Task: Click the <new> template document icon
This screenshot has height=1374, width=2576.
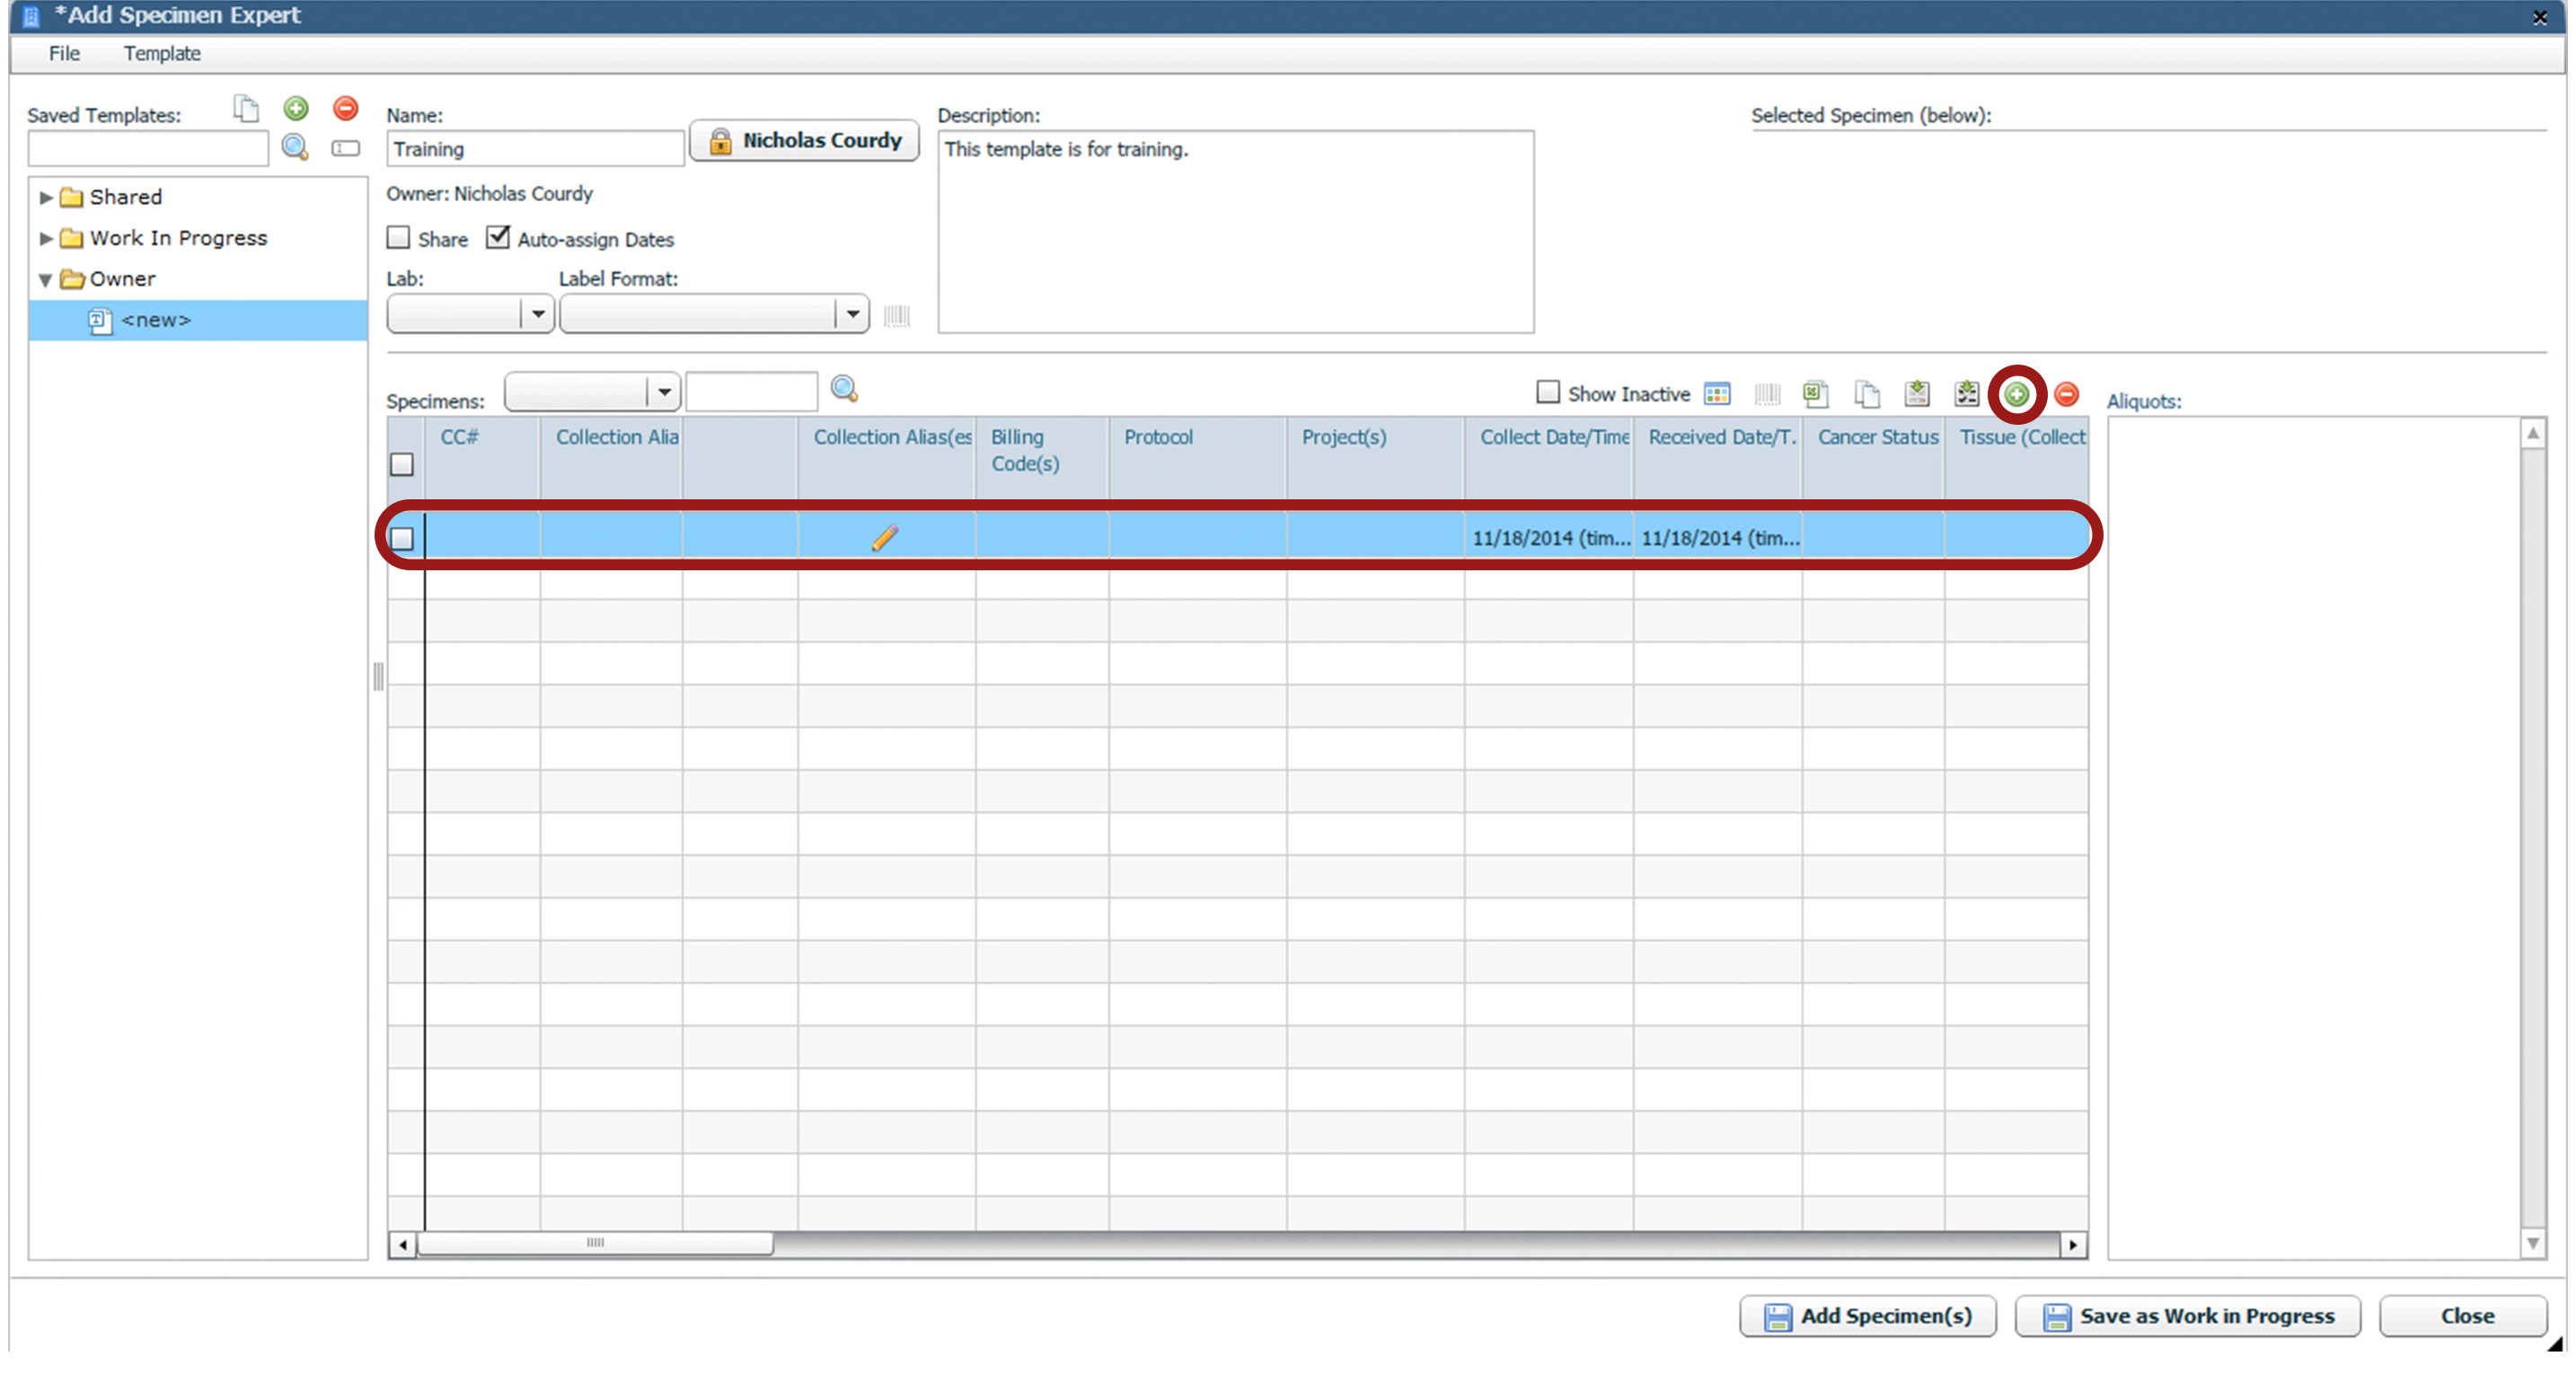Action: (99, 320)
